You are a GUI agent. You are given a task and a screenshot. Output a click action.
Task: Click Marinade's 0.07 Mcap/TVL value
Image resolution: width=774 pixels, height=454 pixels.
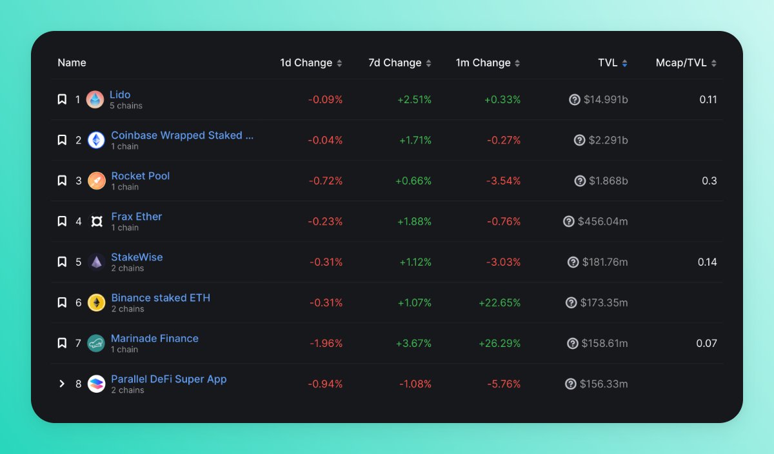coord(707,343)
